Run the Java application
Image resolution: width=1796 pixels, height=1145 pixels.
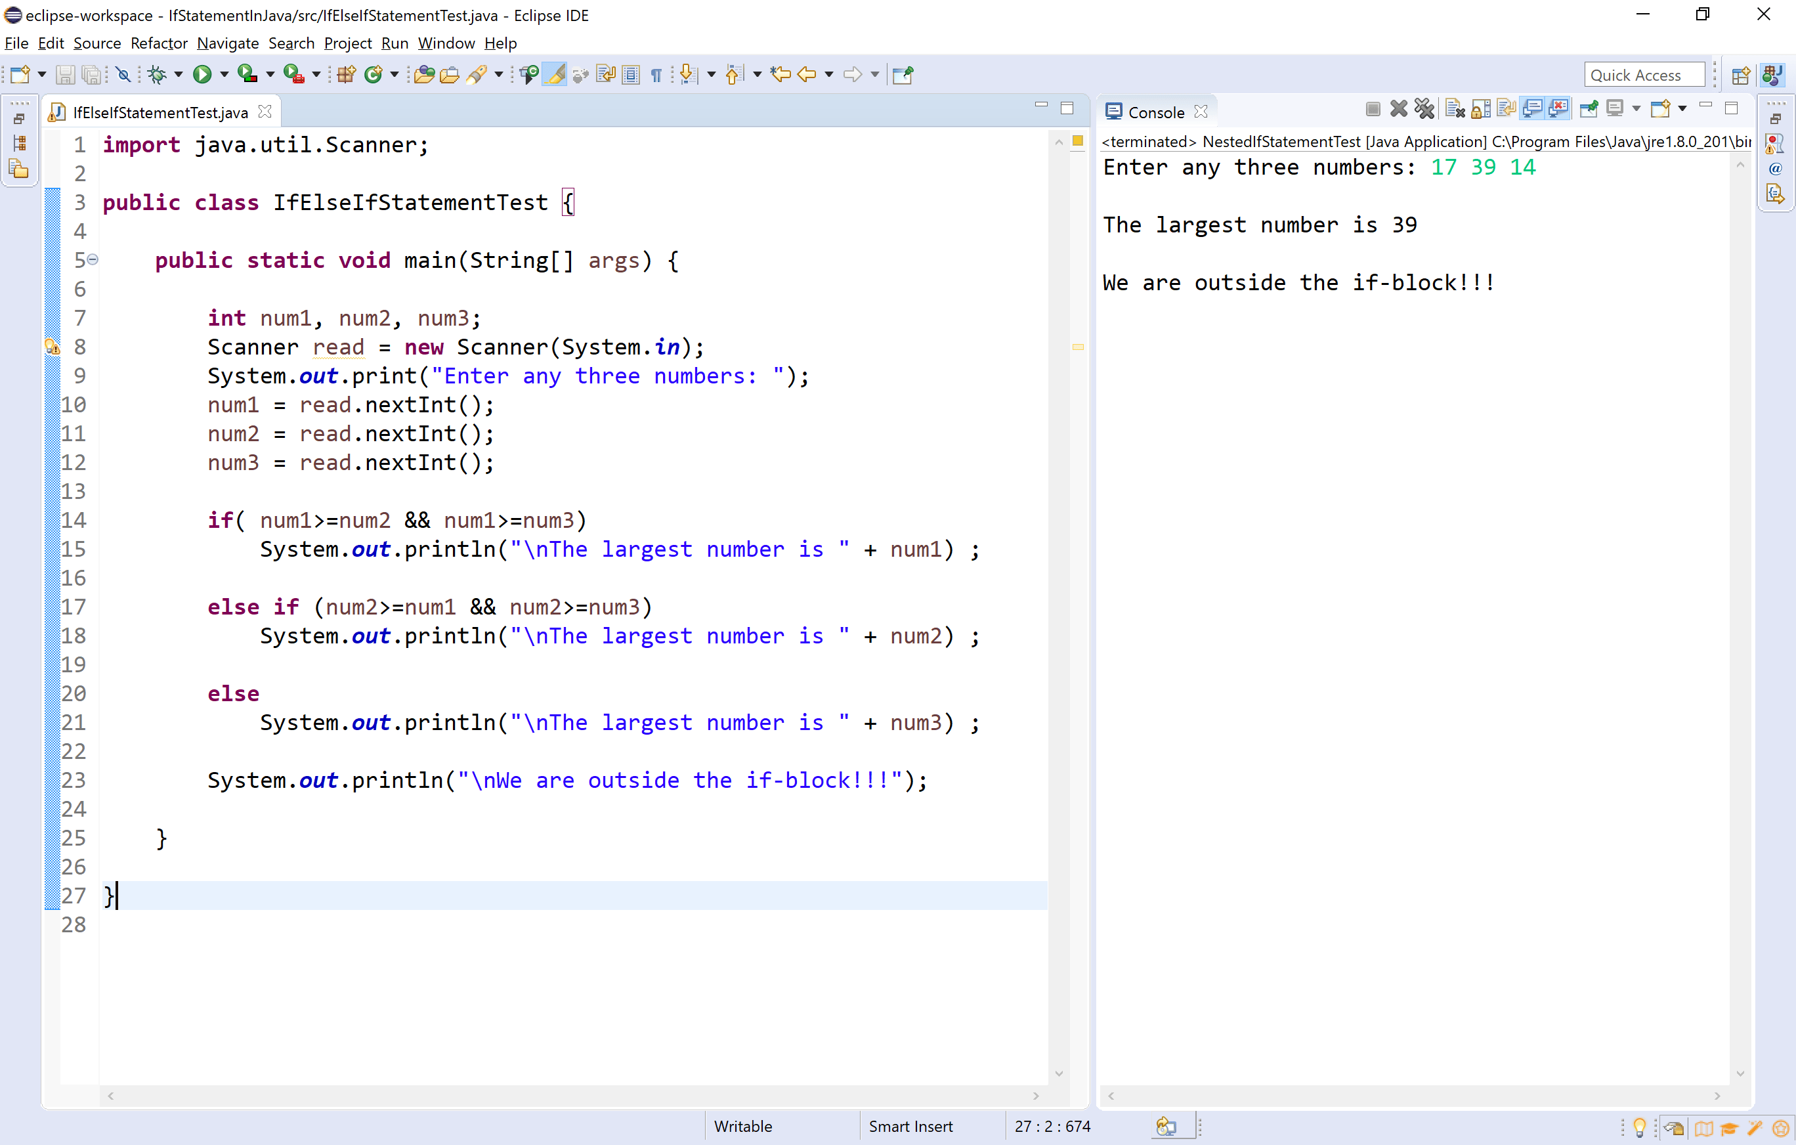[x=203, y=74]
